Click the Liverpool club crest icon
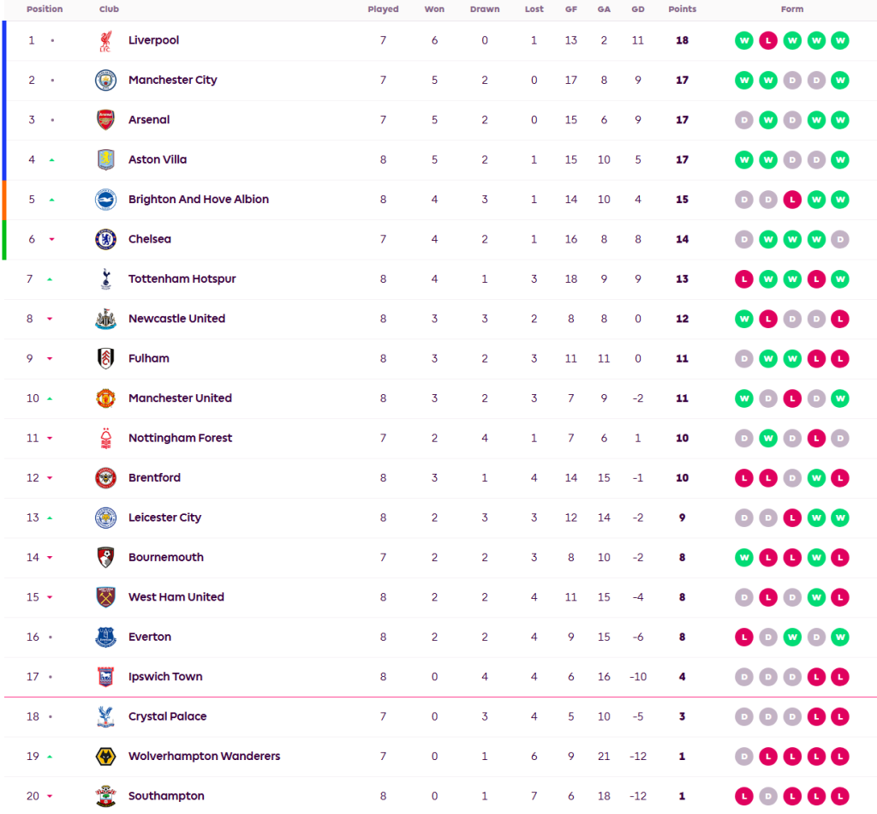This screenshot has width=877, height=814. click(105, 41)
